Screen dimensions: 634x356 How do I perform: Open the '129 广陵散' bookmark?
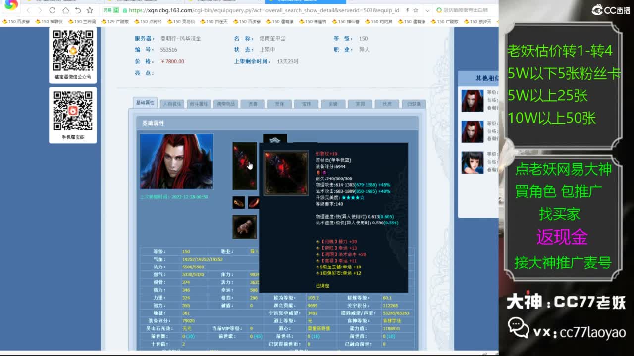115,22
